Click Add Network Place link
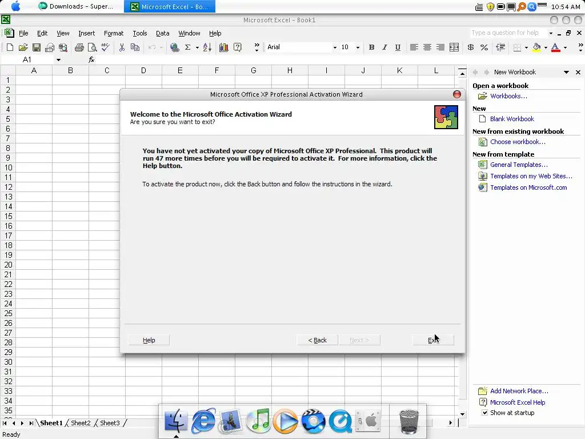This screenshot has width=585, height=439. (x=519, y=391)
